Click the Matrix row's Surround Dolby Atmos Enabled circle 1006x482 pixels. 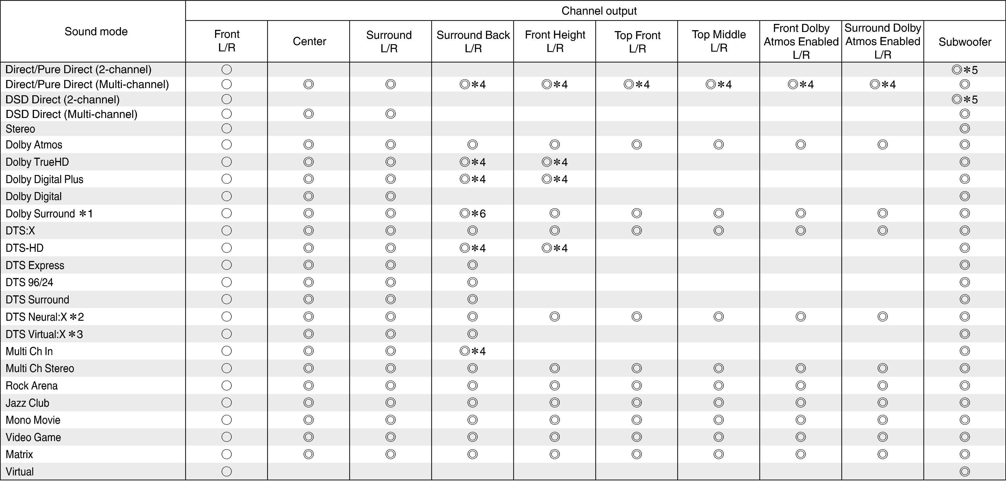click(x=883, y=454)
